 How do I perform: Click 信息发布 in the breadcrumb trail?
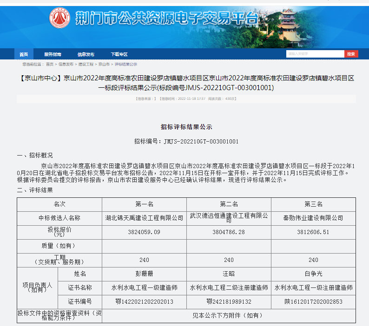click(66, 64)
